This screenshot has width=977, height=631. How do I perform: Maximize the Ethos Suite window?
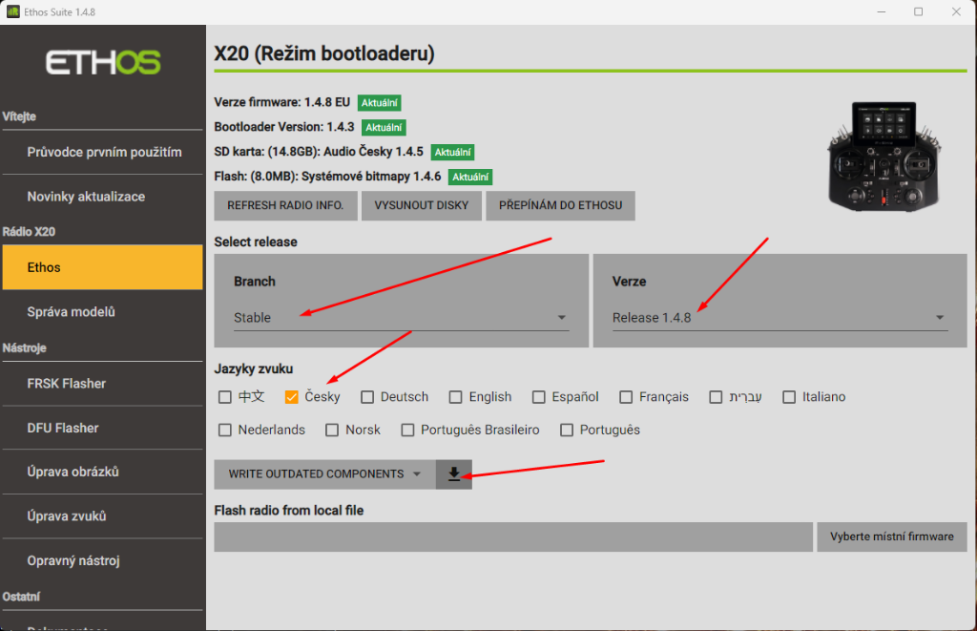click(x=918, y=12)
